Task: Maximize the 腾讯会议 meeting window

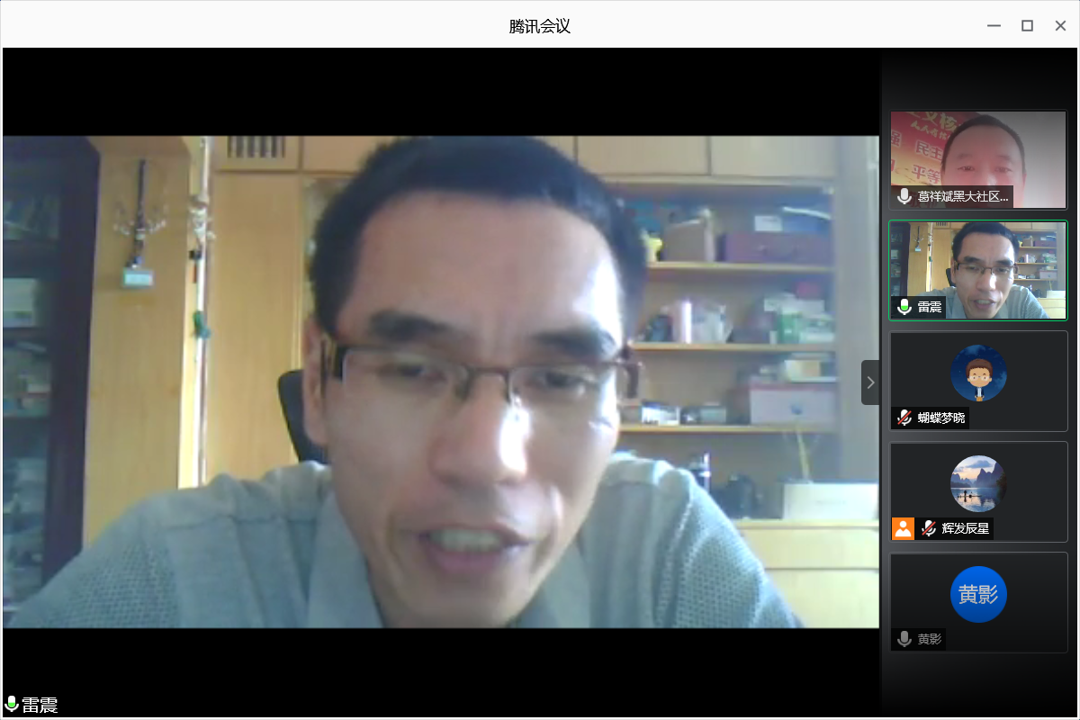Action: (1027, 26)
